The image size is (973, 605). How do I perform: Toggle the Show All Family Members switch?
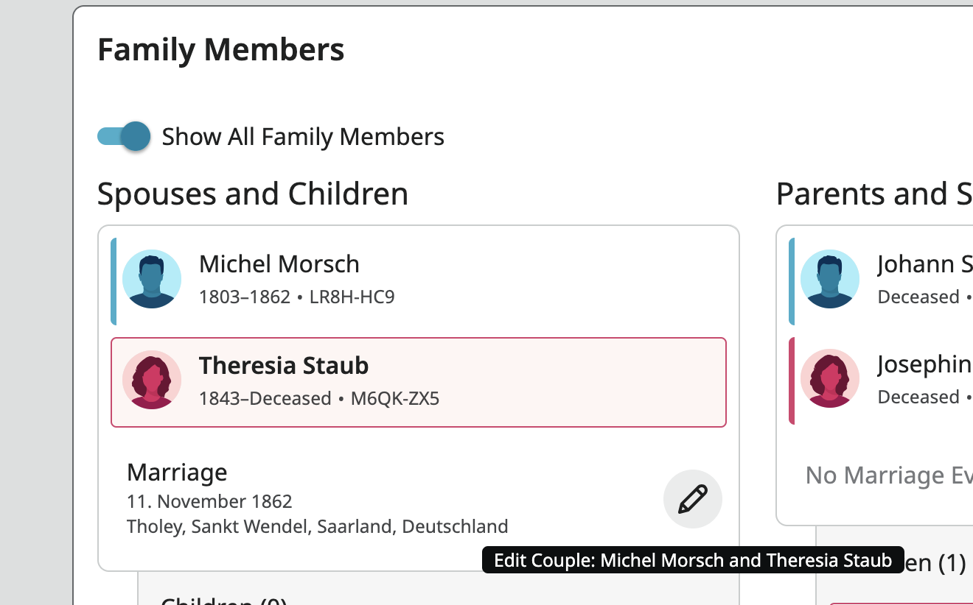(124, 136)
